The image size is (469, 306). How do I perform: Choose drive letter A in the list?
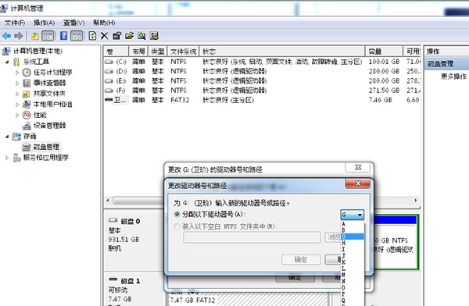pos(353,224)
